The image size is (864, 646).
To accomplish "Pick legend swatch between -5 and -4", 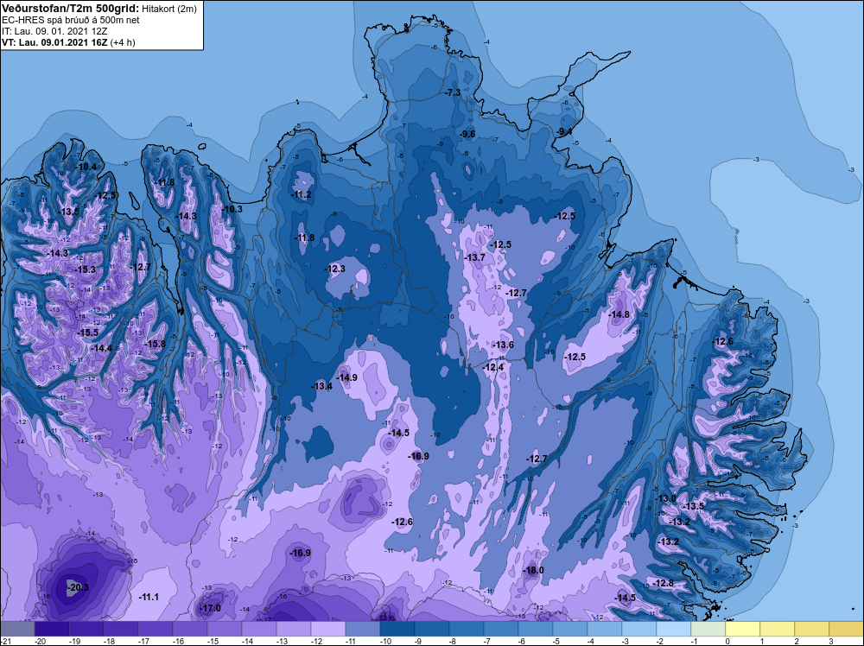I will click(x=569, y=629).
